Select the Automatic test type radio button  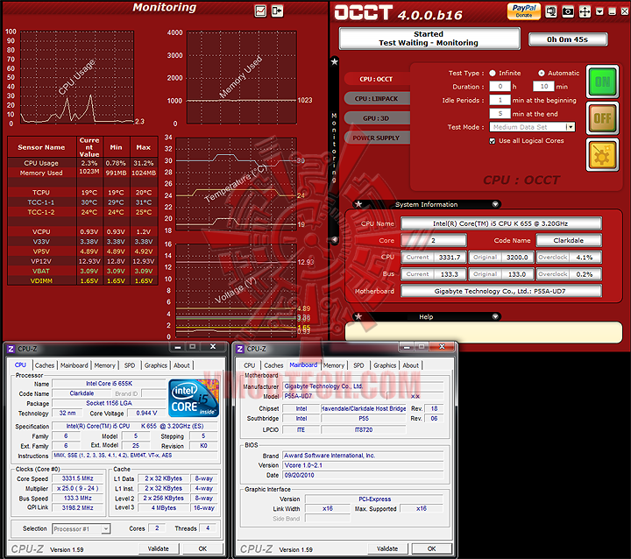pos(542,74)
